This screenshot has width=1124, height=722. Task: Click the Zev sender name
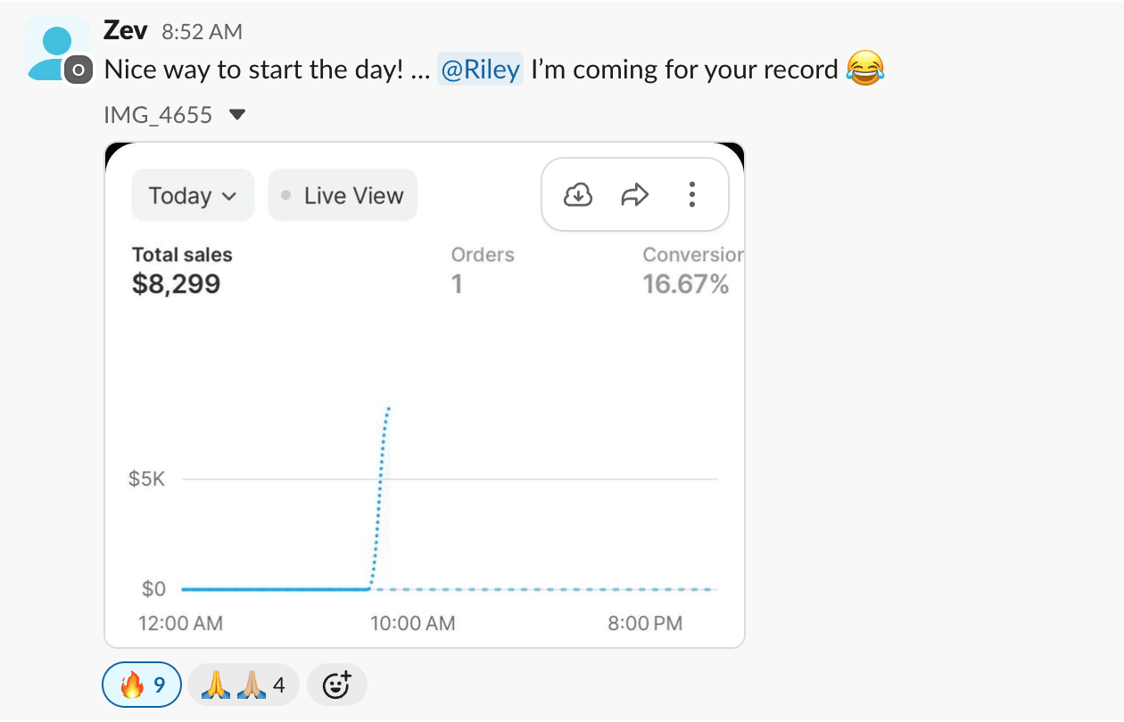pyautogui.click(x=126, y=30)
